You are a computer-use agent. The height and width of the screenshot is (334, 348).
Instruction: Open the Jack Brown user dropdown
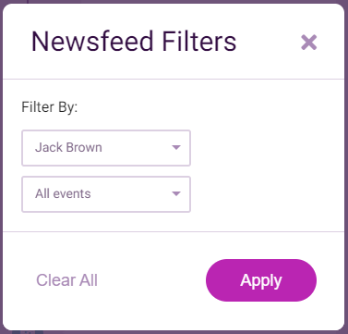click(x=106, y=148)
